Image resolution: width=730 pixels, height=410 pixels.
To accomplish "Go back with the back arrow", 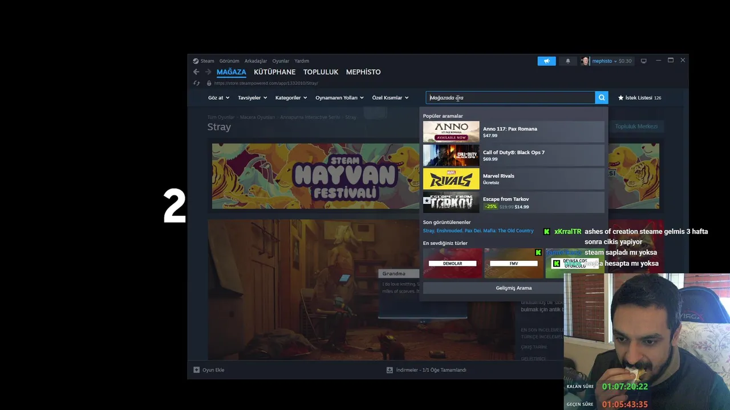I will tap(196, 72).
